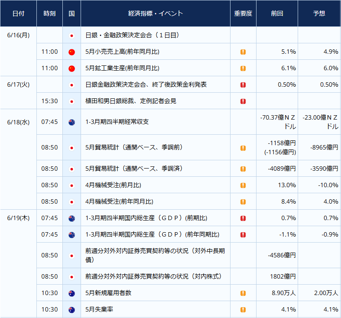The height and width of the screenshot is (318, 341).
Task: Click previous value -70.37億ＮＺドル
Action: [x=278, y=122]
